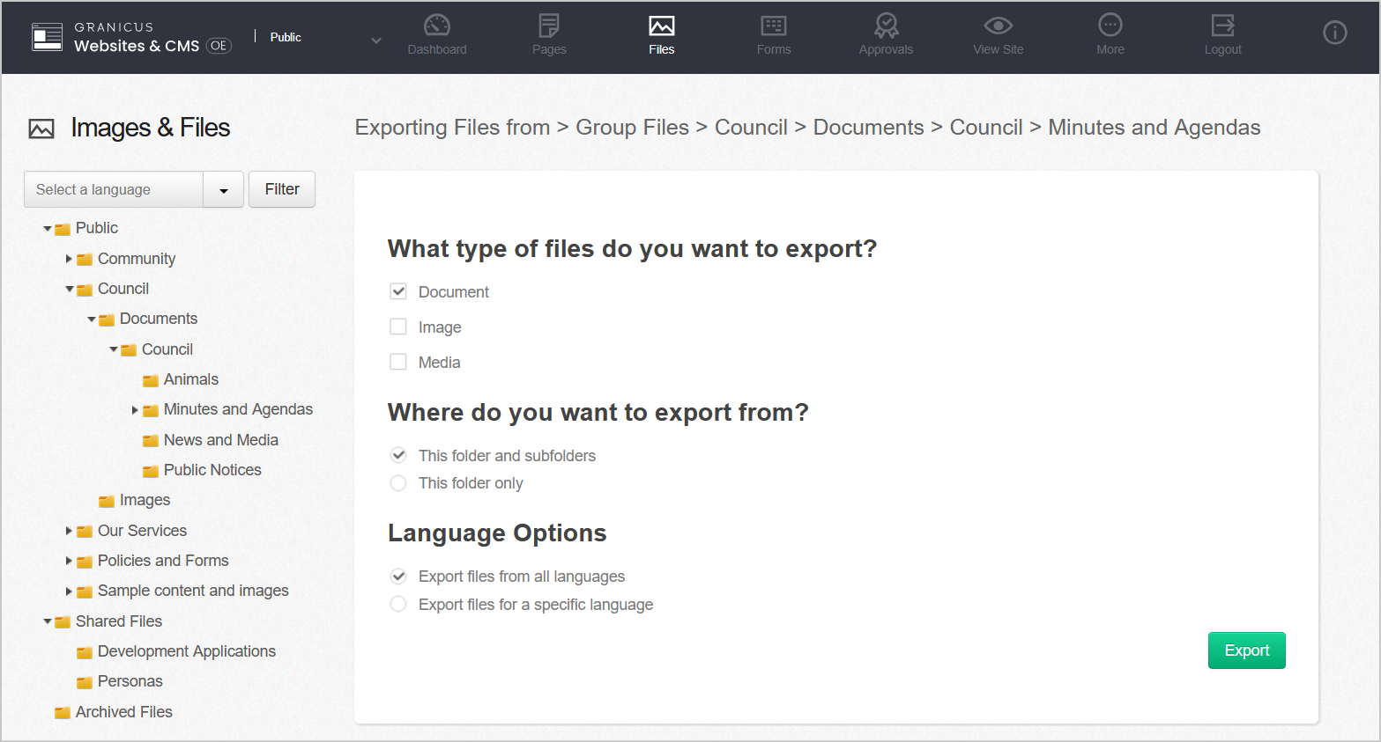Click the Animals folder icon

click(151, 380)
